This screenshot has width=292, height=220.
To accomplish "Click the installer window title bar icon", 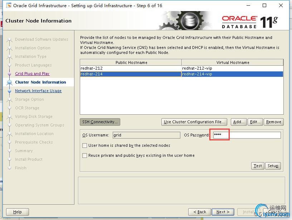I will pos(9,5).
